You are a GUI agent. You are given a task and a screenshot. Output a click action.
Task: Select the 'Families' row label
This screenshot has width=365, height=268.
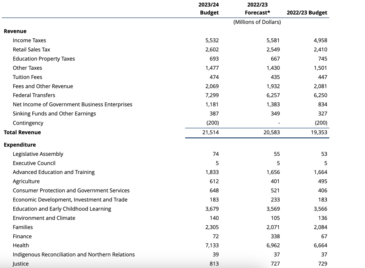point(23,227)
